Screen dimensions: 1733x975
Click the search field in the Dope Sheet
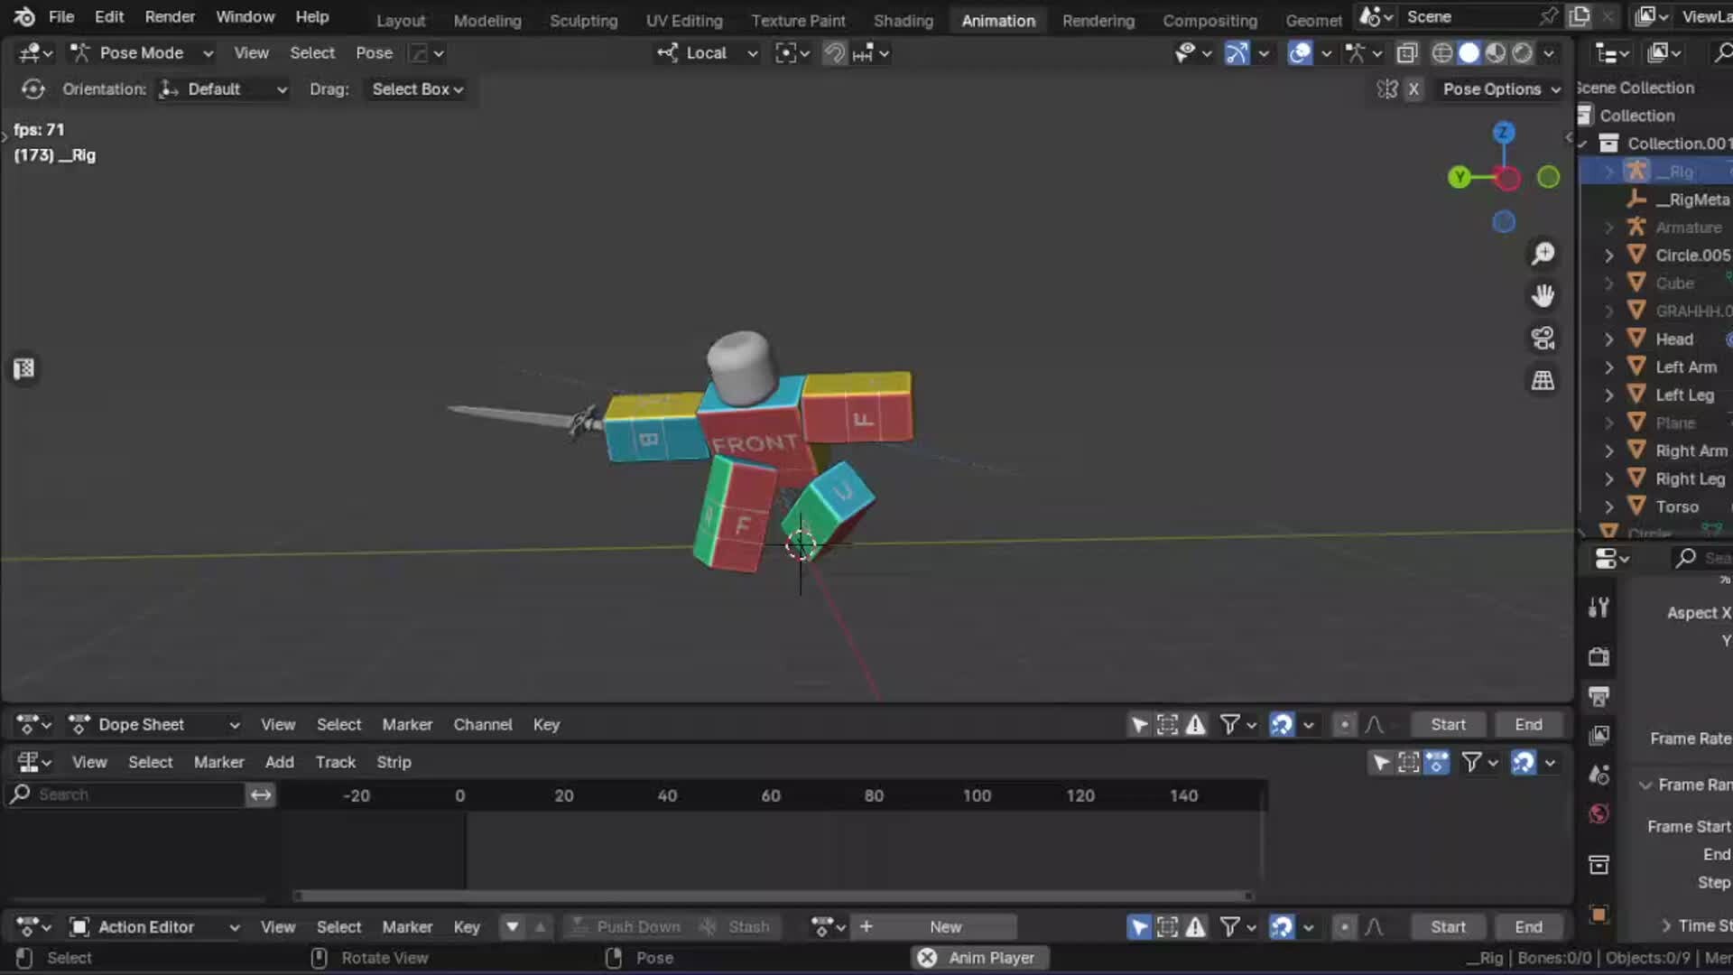(126, 794)
